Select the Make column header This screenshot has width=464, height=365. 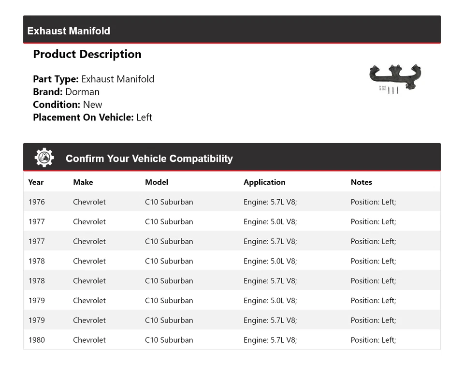[x=83, y=182]
